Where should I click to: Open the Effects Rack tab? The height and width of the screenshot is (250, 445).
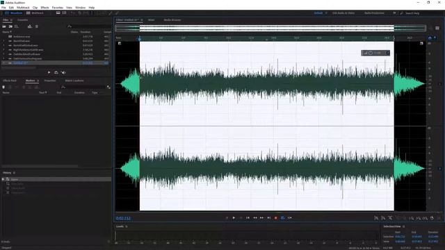point(10,81)
